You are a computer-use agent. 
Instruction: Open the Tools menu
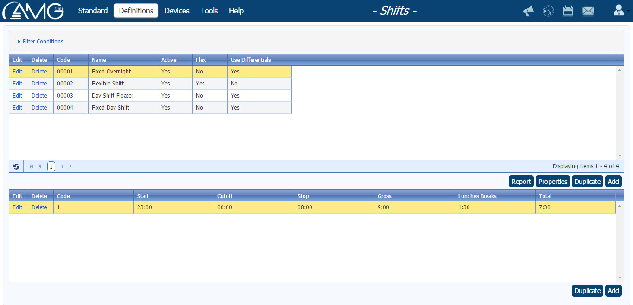209,11
